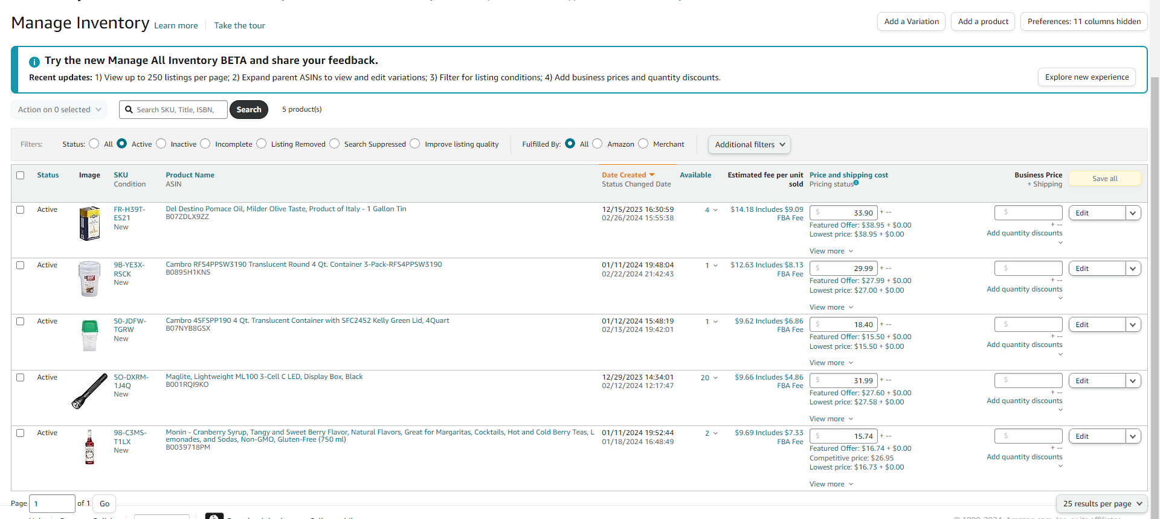The height and width of the screenshot is (519, 1160).
Task: Filter by Incomplete status
Action: click(x=205, y=144)
